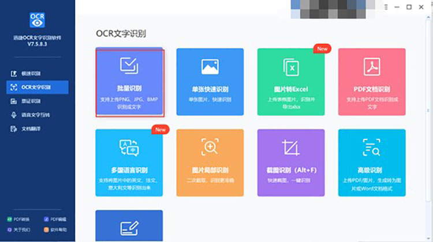Select OCR文字识别 sidebar menu item
Screen dimensions: 433x242
coord(38,88)
